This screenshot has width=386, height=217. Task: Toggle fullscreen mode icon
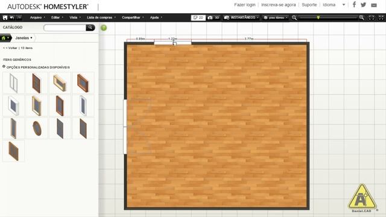pyautogui.click(x=381, y=17)
